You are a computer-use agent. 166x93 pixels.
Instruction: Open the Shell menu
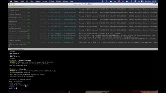[x=22, y=1]
